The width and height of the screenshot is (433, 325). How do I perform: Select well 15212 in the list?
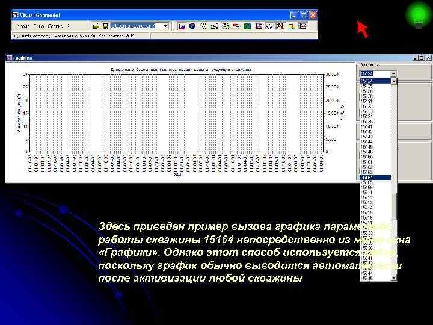[x=375, y=197]
